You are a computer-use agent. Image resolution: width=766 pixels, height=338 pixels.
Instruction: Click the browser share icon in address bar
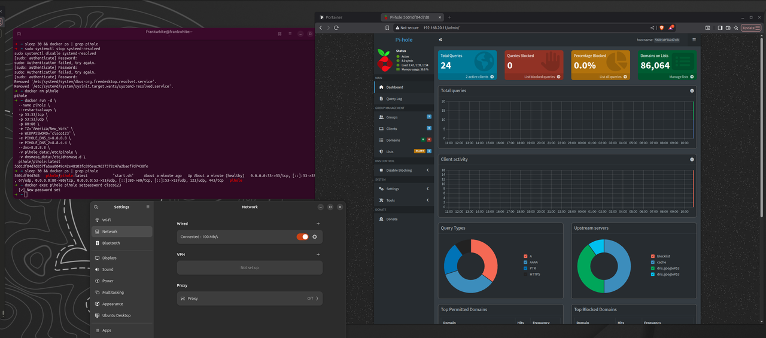[x=652, y=28]
